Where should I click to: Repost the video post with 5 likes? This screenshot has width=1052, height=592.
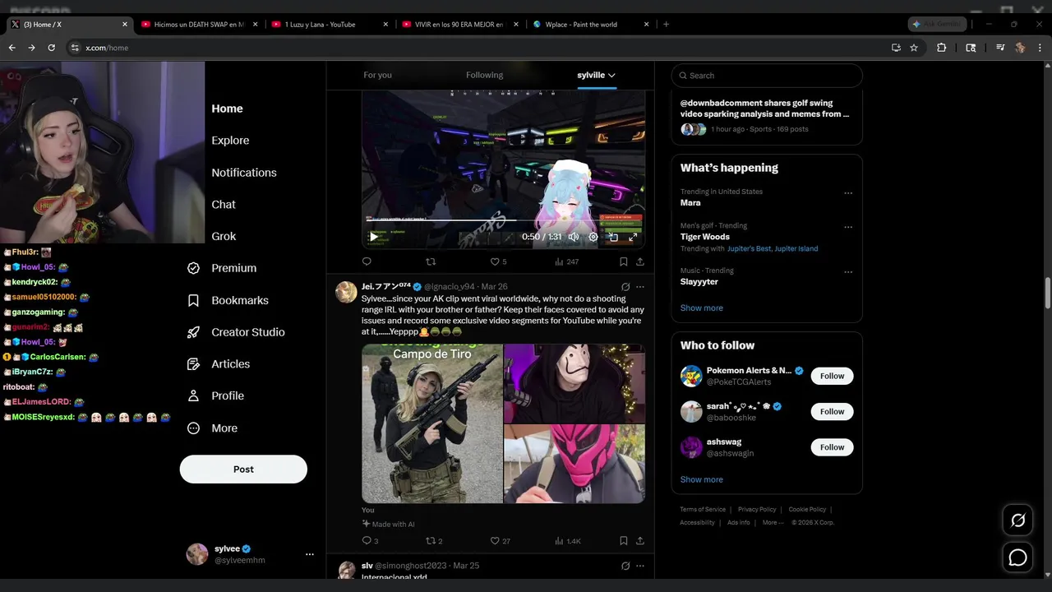[x=430, y=261]
